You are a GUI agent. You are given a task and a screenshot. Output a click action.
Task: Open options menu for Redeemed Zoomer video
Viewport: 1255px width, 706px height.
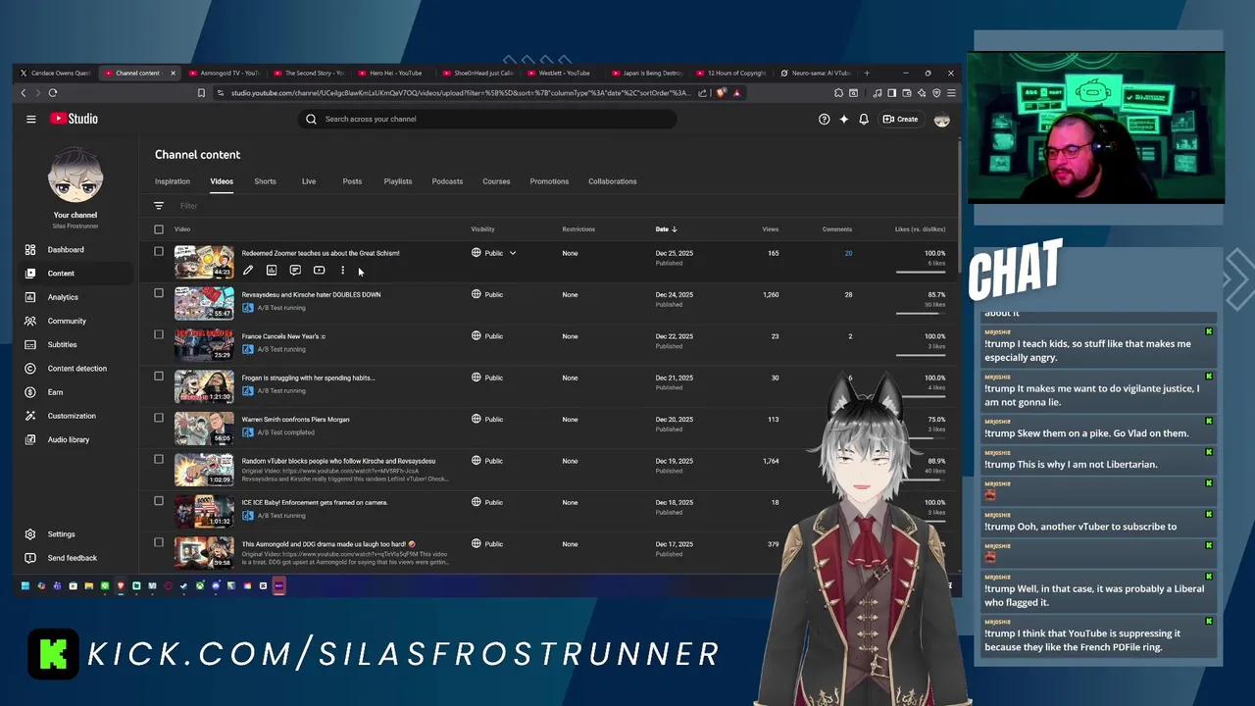click(342, 271)
